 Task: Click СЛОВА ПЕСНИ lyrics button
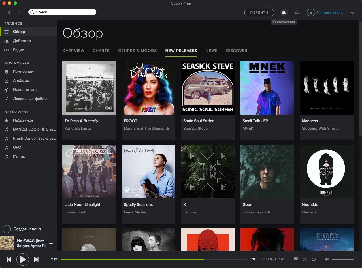pos(273,259)
